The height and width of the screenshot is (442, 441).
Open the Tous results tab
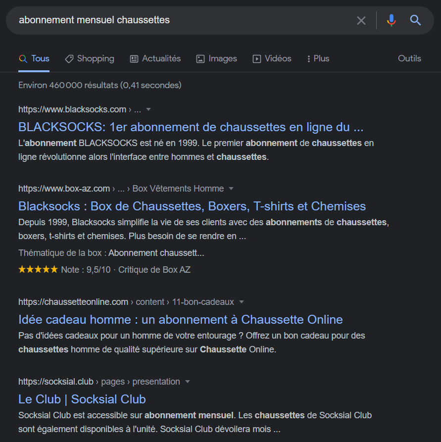[34, 58]
